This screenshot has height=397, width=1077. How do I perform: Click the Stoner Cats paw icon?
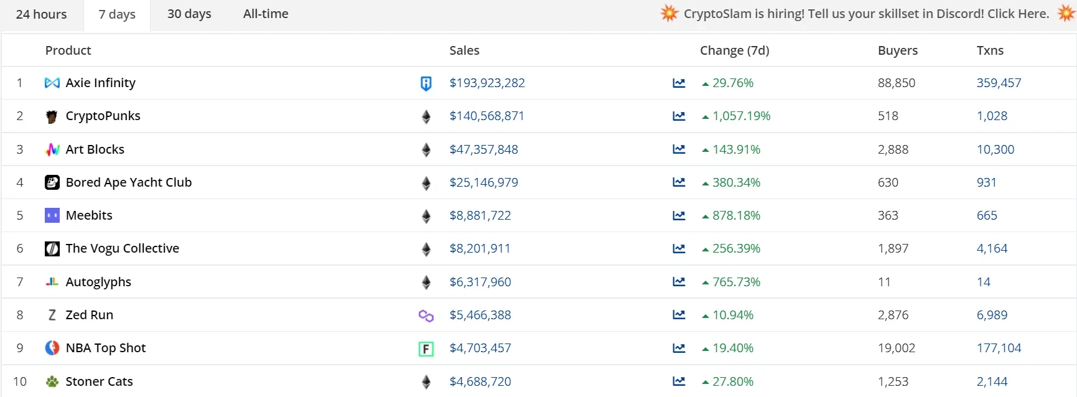[x=52, y=381]
